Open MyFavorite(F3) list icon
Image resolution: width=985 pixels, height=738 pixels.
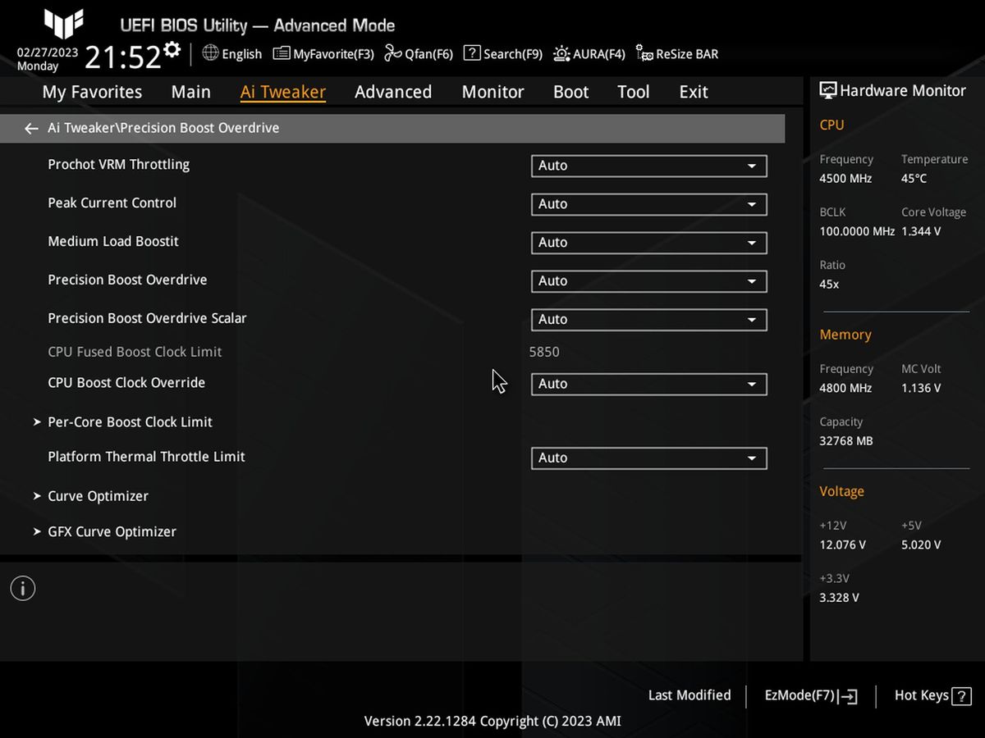coord(282,53)
